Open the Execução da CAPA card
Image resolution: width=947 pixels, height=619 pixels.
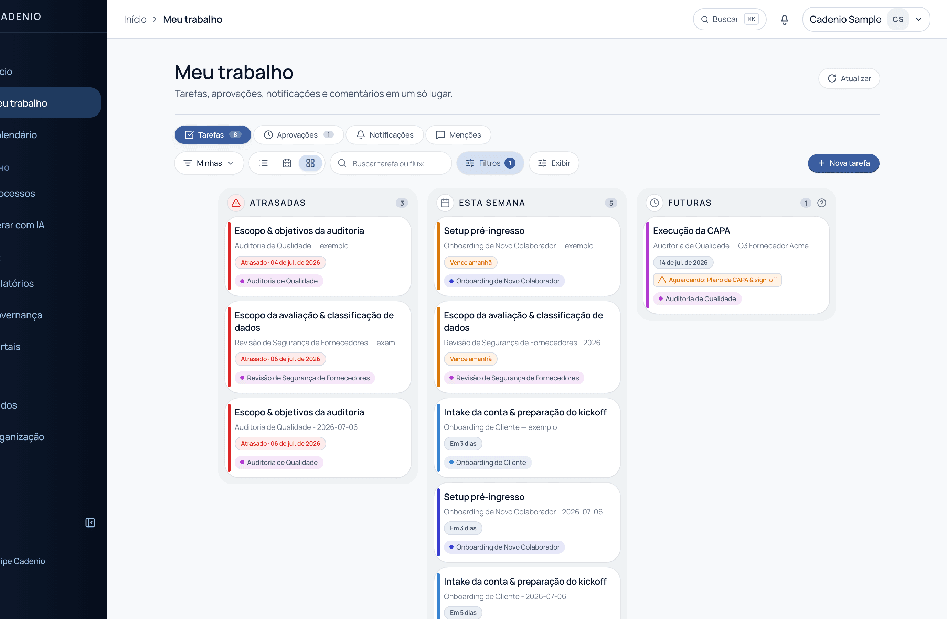pyautogui.click(x=736, y=265)
